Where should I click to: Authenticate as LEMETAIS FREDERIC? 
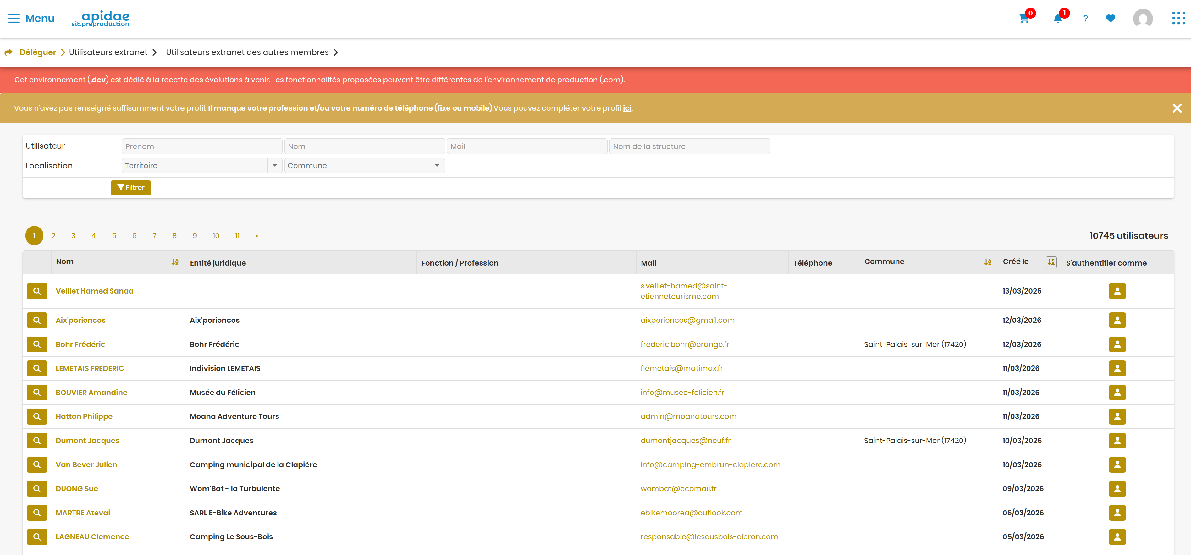pos(1117,368)
